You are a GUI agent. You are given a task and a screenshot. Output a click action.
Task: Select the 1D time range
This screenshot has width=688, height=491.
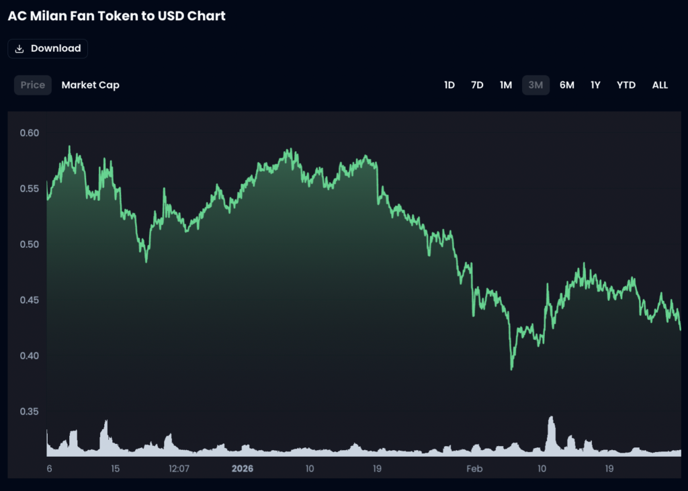449,85
